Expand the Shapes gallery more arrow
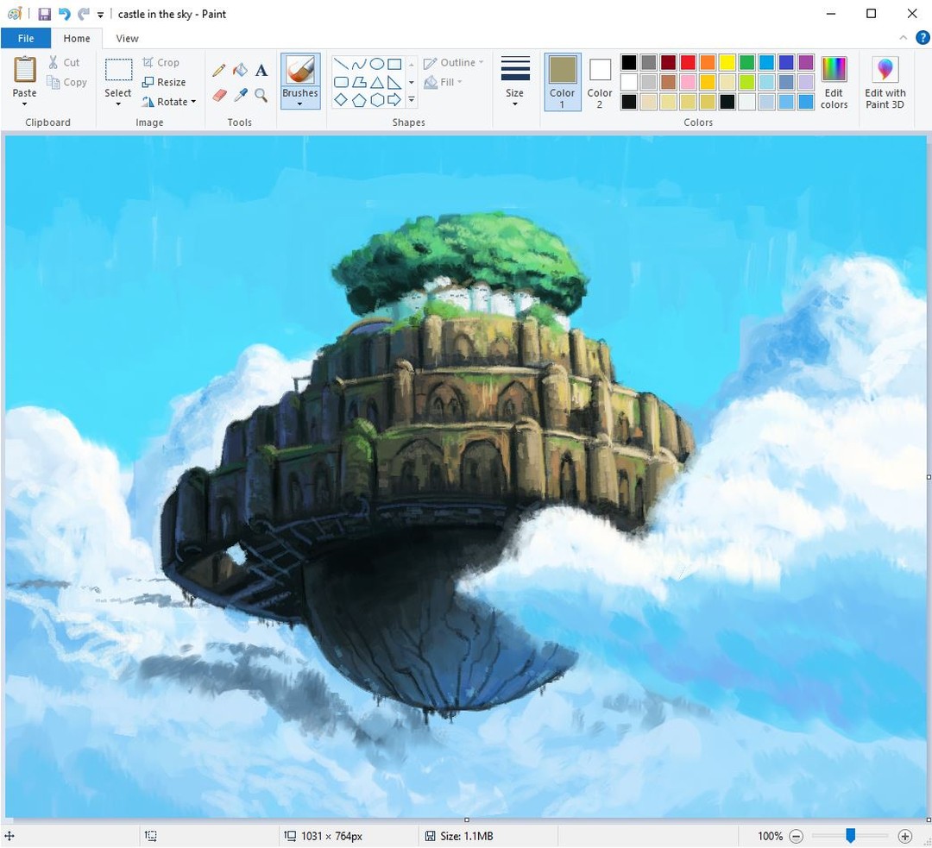932x848 pixels. pos(412,100)
